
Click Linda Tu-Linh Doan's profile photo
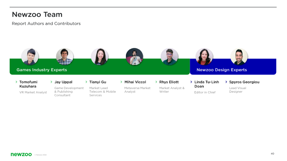point(204,57)
